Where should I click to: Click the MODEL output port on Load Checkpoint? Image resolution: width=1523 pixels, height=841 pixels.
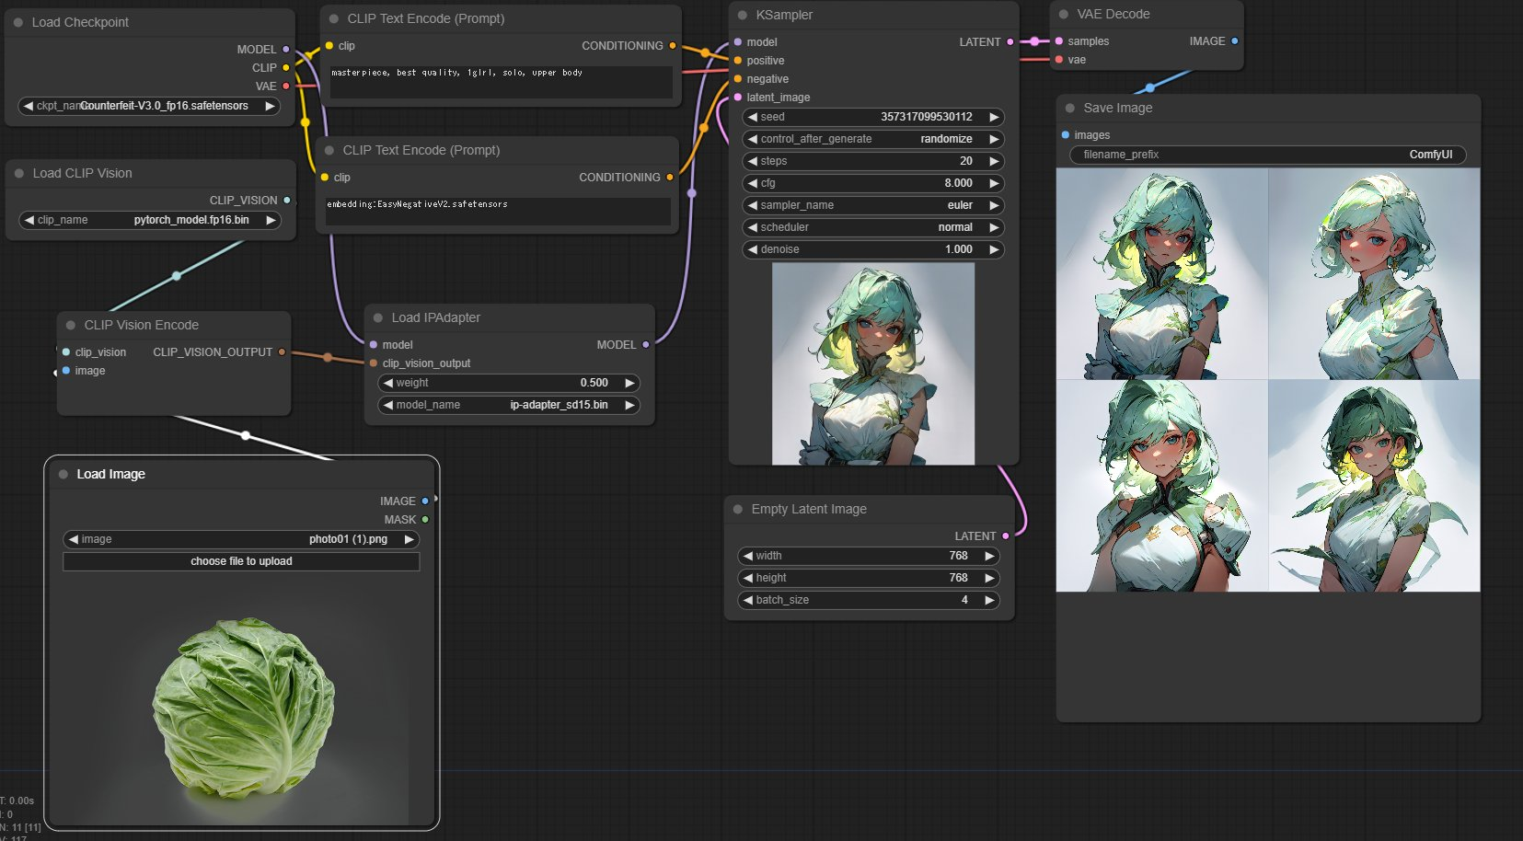pos(286,49)
